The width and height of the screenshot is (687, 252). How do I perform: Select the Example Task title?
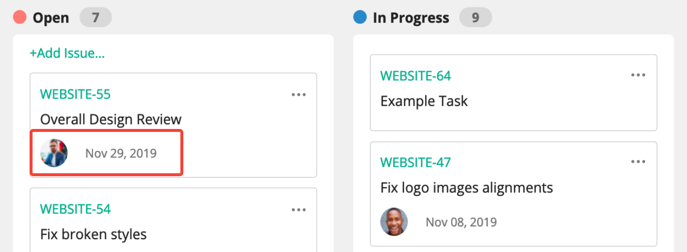click(424, 101)
